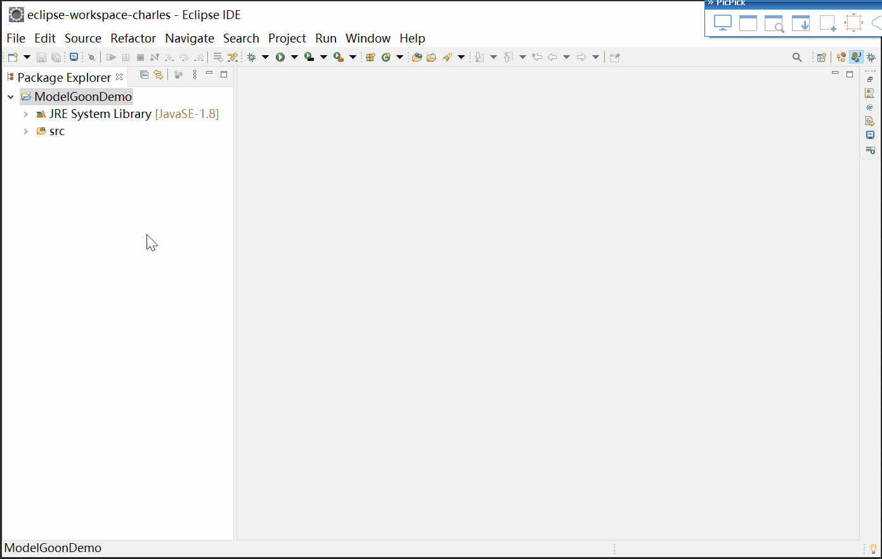The image size is (882, 559).
Task: Close the Package Explorer view tab
Action: point(119,77)
